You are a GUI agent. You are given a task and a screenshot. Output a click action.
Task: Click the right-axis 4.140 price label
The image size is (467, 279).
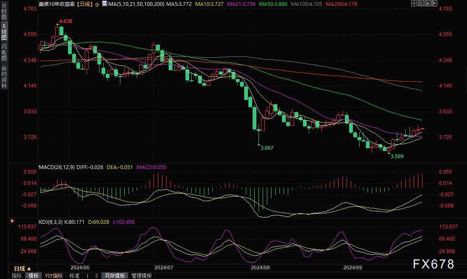pyautogui.click(x=445, y=85)
